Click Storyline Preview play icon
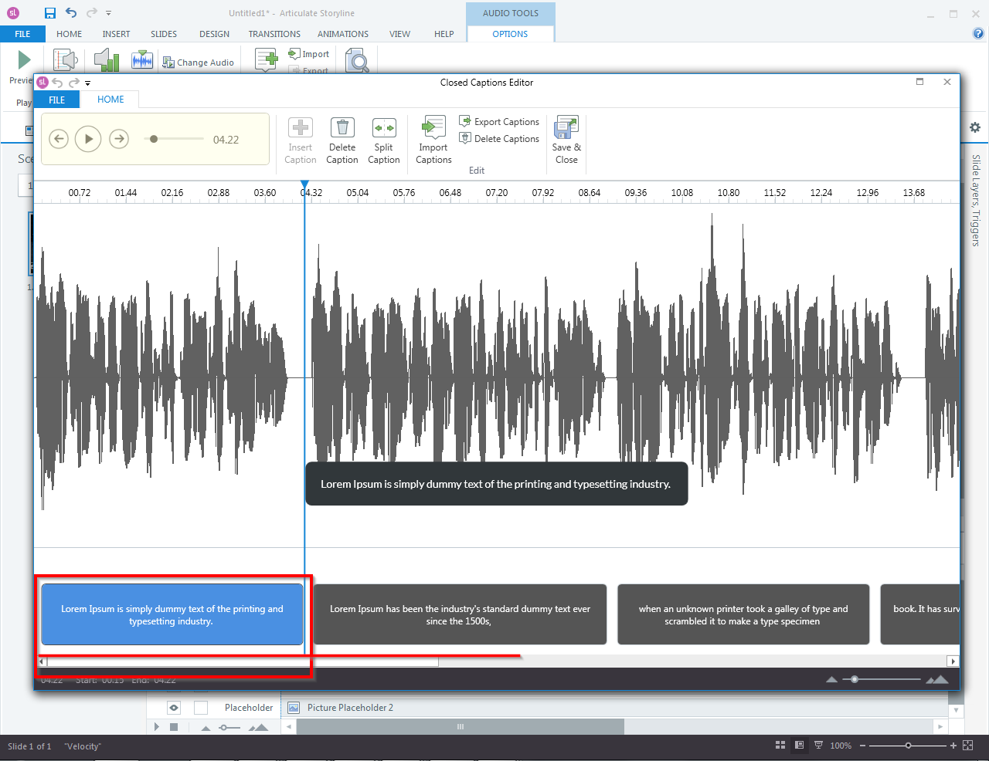Screen dimensions: 989x761 click(x=24, y=59)
